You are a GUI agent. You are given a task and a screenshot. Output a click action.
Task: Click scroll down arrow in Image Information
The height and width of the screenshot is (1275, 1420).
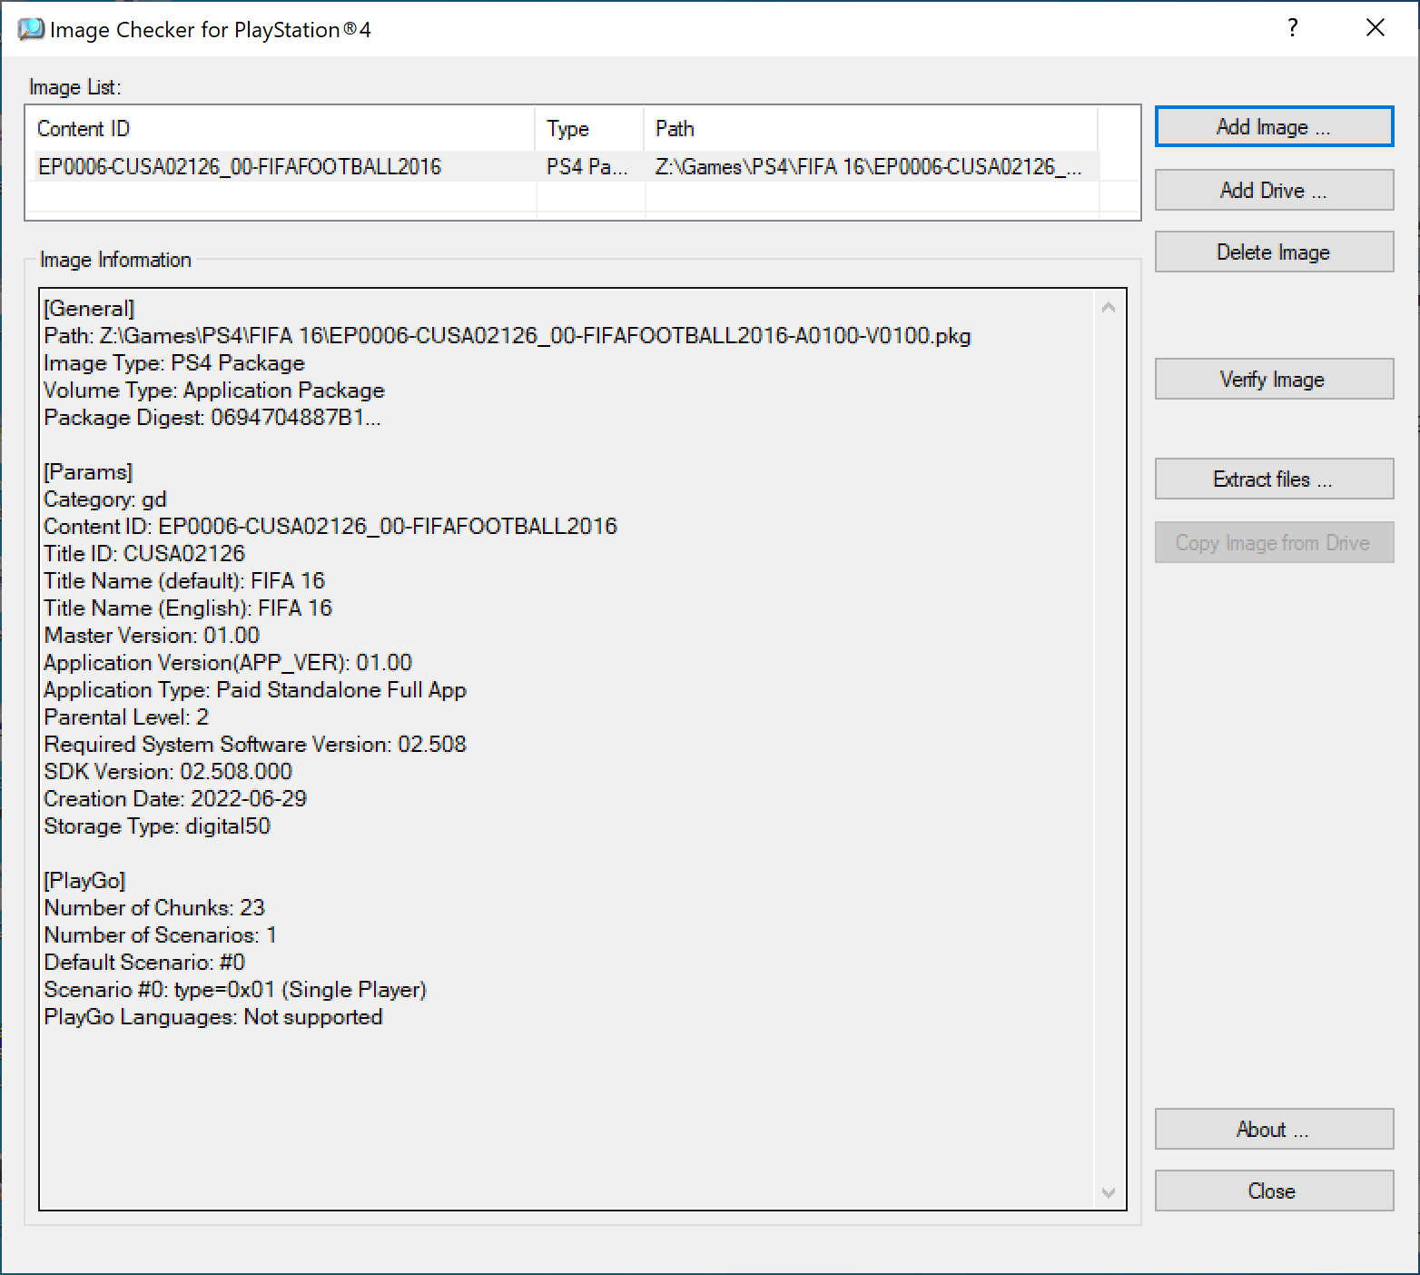coord(1109,1192)
